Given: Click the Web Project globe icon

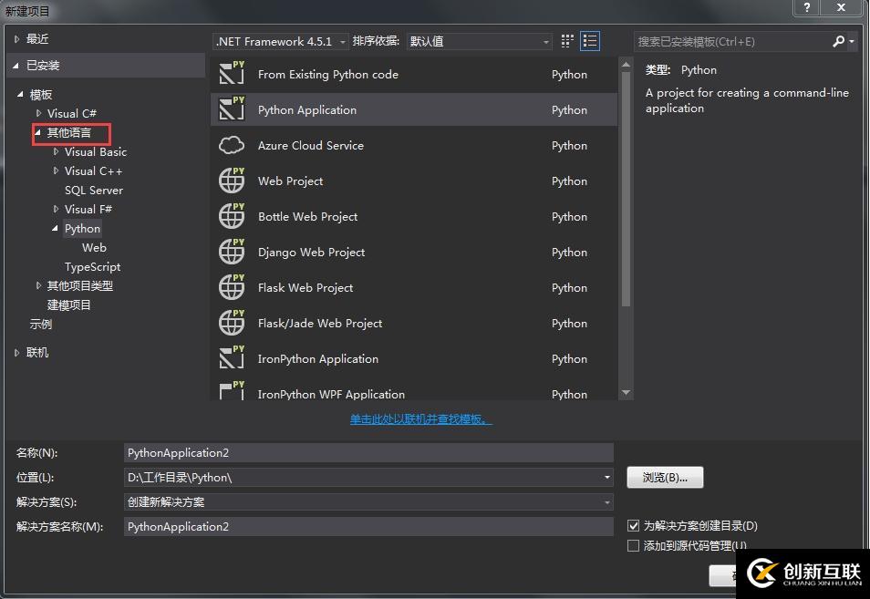Looking at the screenshot, I should (x=232, y=181).
